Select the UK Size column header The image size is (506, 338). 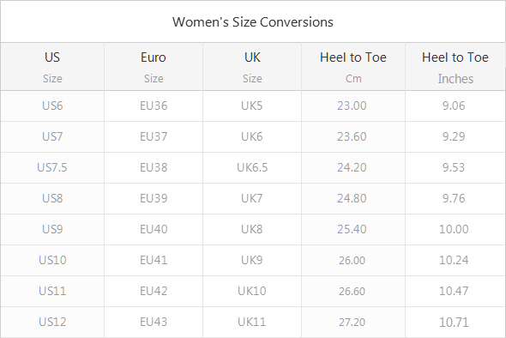252,67
